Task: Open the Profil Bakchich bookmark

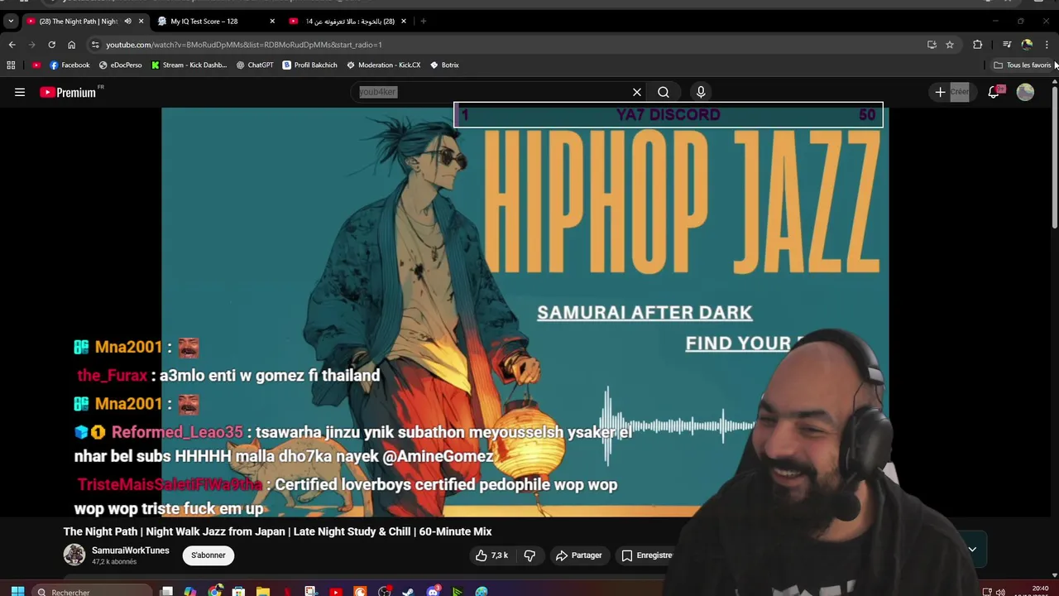Action: pos(310,65)
